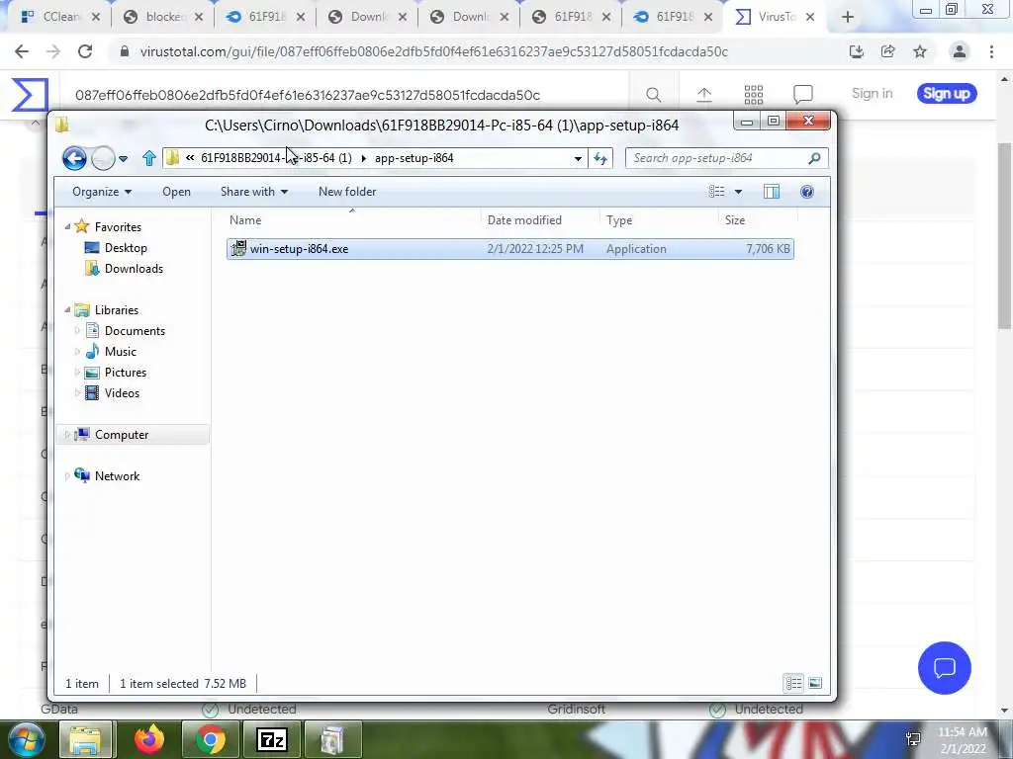Click the Explorer help icon
Viewport: 1013px width, 759px height.
[x=807, y=191]
